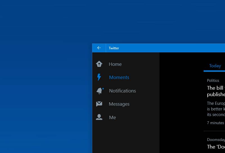Select the Moments text label in sidebar
225x153 pixels.
119,77
